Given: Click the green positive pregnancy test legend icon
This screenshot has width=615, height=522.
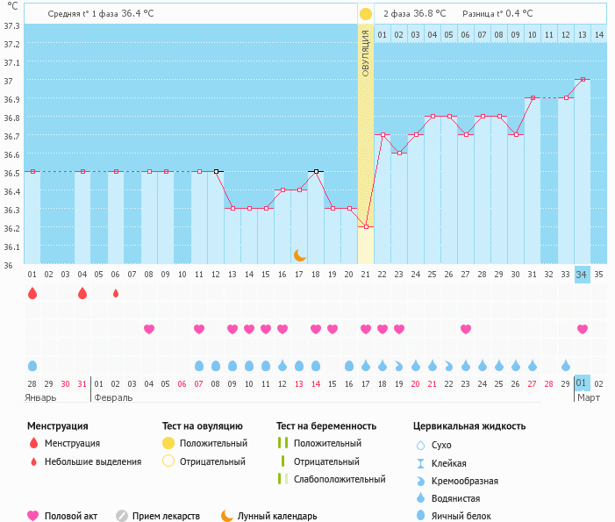Looking at the screenshot, I should click(x=282, y=443).
